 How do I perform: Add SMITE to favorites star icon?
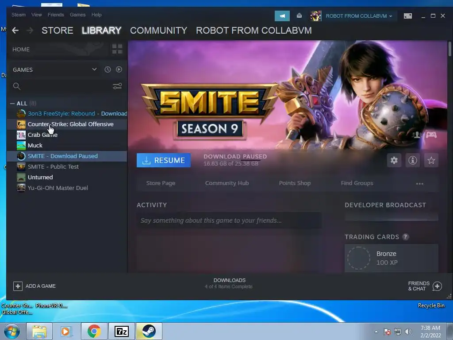point(431,160)
